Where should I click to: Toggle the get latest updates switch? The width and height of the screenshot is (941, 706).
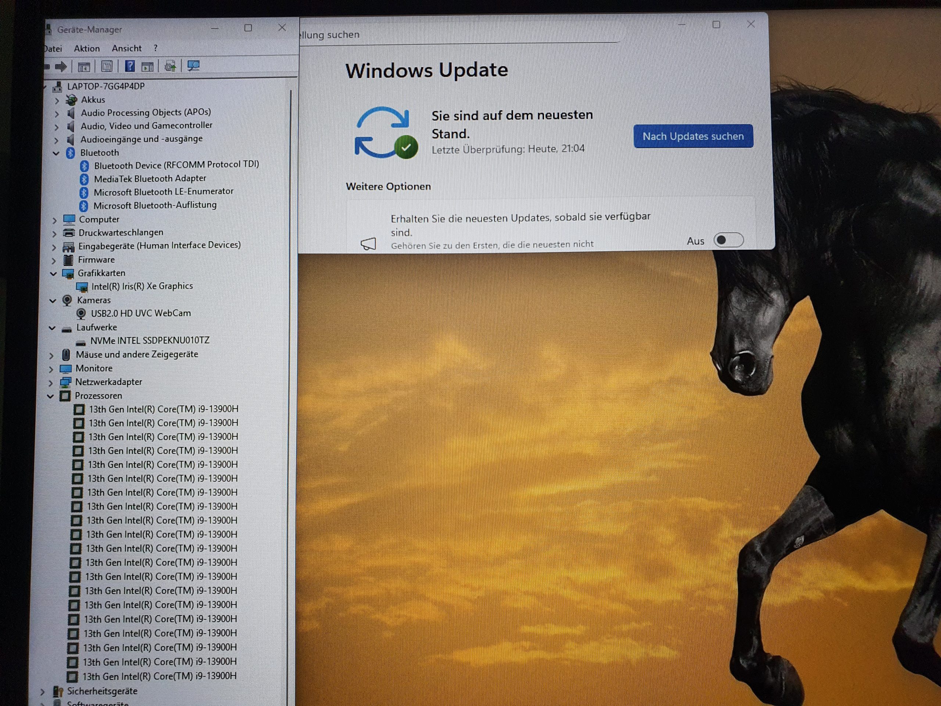[x=728, y=240]
